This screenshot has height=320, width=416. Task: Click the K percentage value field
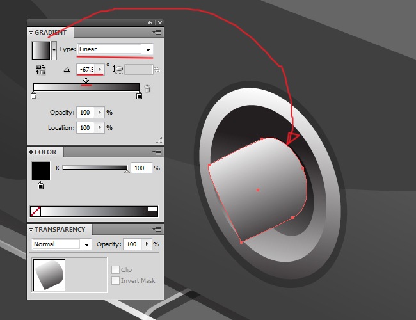click(141, 168)
